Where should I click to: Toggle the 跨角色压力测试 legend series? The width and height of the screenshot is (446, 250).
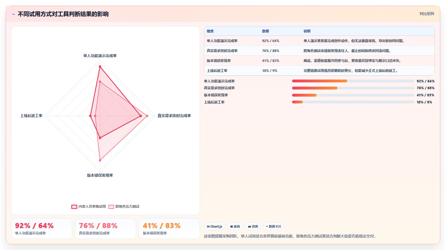[x=124, y=207]
